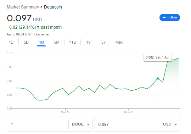This screenshot has width=191, height=134.
Task: Click the plus icon on Follow button
Action: (x=164, y=17)
